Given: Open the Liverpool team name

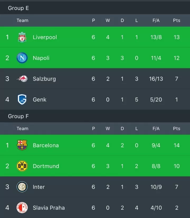Looking at the screenshot, I should [x=45, y=37].
